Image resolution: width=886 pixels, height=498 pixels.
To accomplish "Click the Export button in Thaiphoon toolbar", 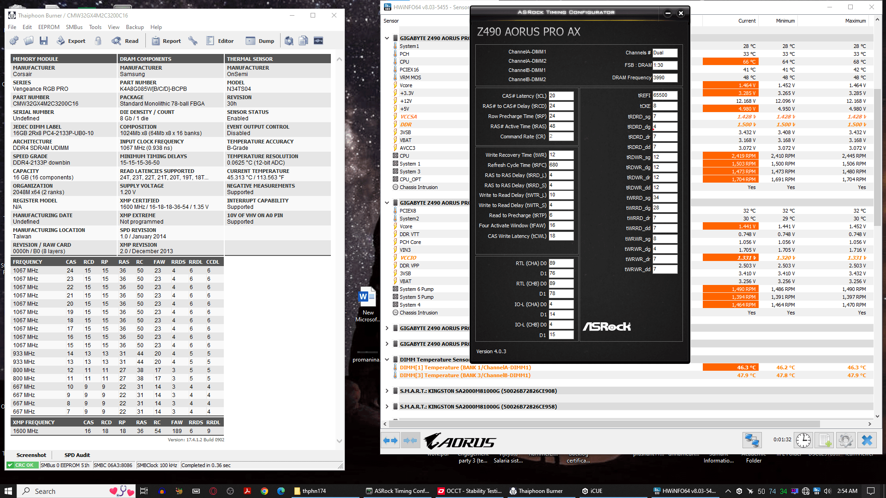I will click(71, 41).
